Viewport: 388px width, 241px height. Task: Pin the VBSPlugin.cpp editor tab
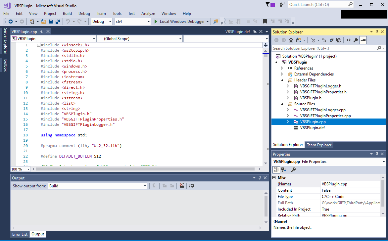[x=42, y=31]
